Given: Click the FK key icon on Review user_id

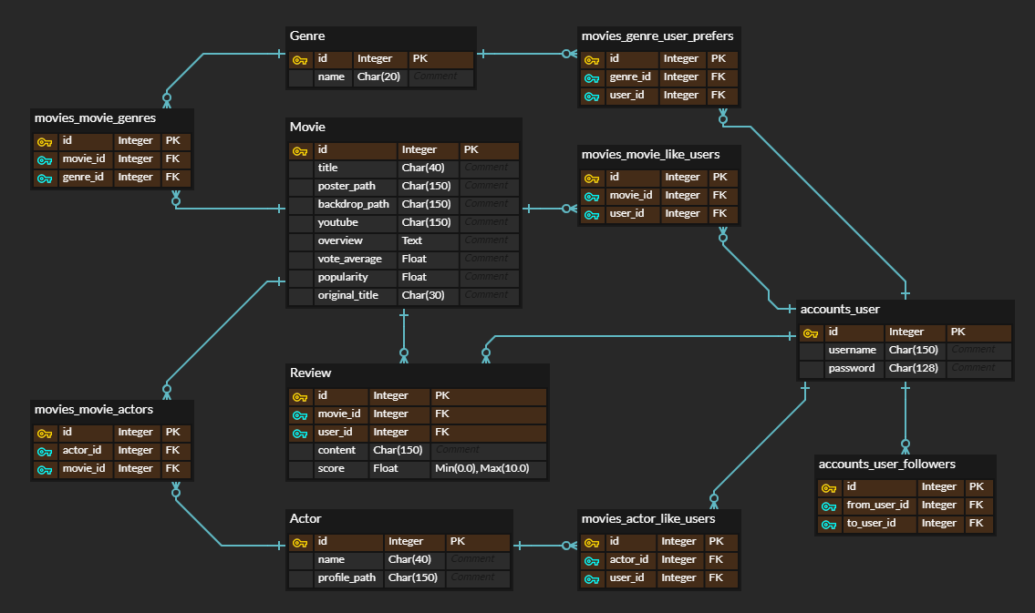Looking at the screenshot, I should click(300, 432).
